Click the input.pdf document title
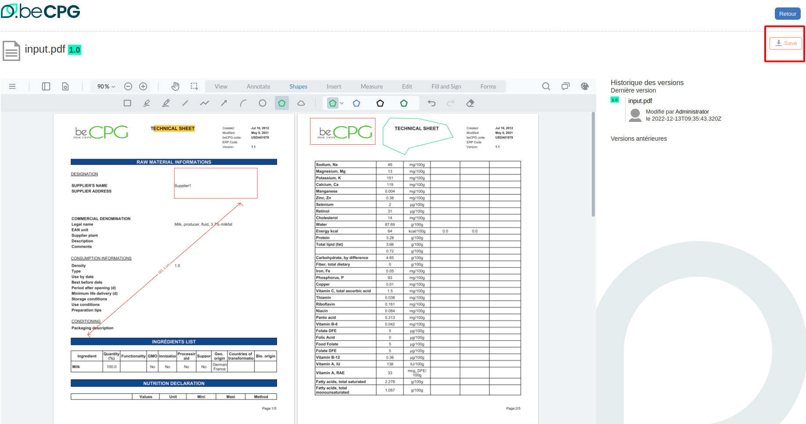Image resolution: width=806 pixels, height=424 pixels. [x=45, y=49]
